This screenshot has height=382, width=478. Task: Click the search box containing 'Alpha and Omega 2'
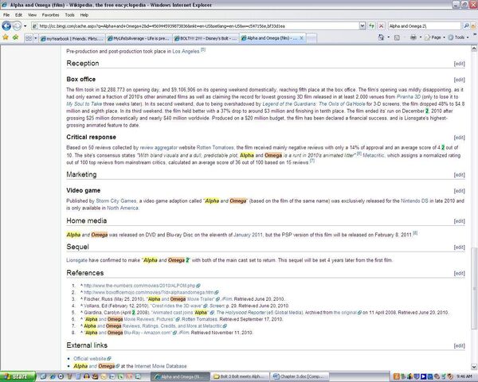424,26
